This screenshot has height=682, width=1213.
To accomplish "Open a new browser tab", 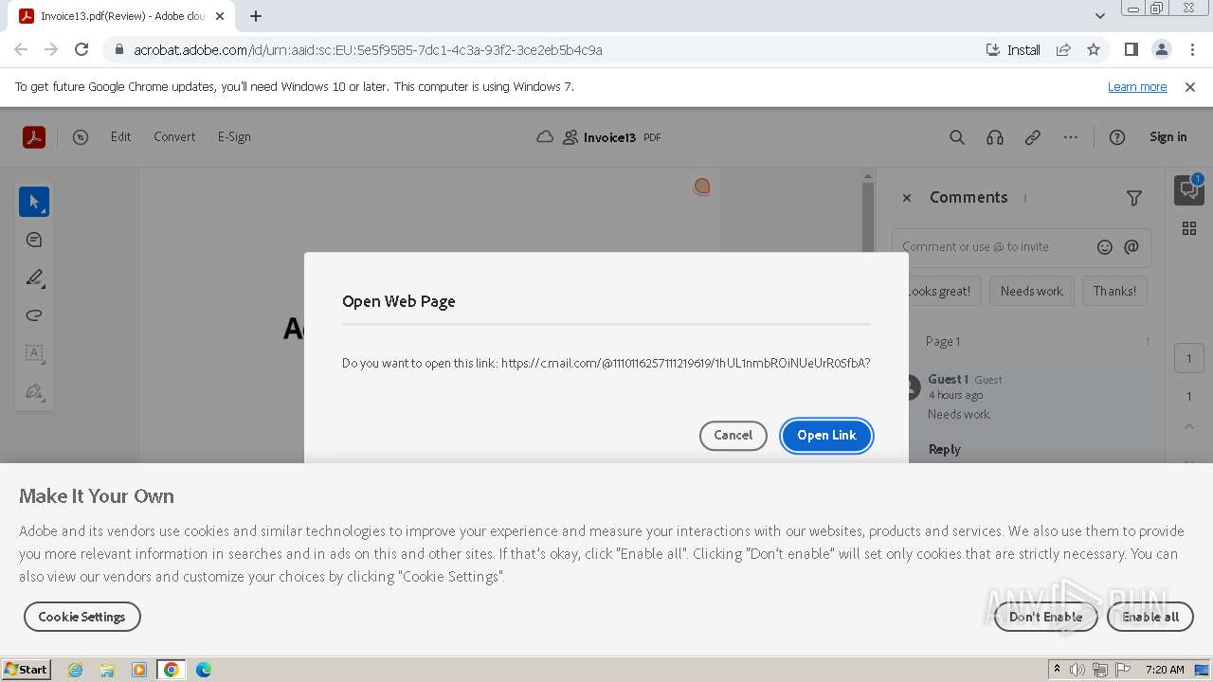I will tap(256, 16).
